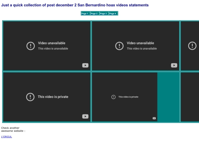Screen dimensions: 199x149
Task: Click 'Check another awesome website' text
Action: click(13, 130)
